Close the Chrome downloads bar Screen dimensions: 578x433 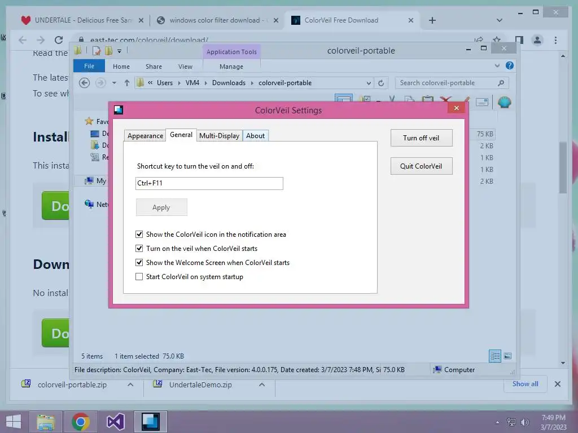[x=557, y=384]
